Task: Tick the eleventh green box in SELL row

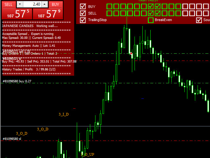Action: [178, 13]
